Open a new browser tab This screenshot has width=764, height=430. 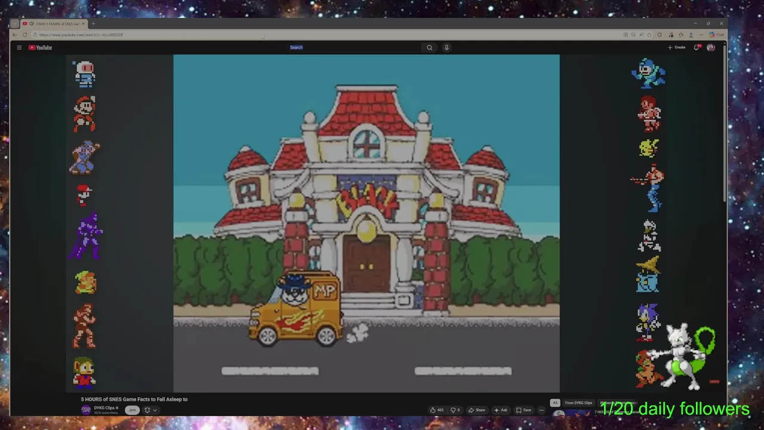click(93, 23)
